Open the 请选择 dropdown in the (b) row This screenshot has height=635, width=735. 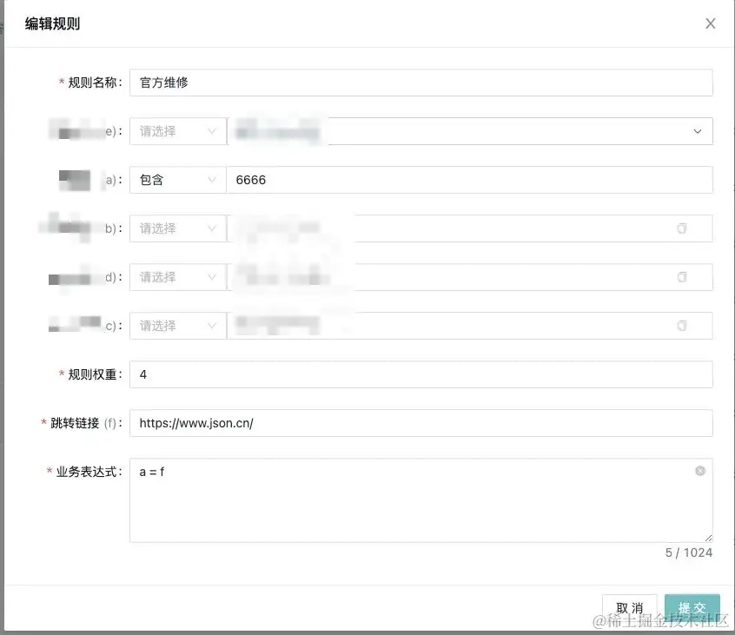177,228
